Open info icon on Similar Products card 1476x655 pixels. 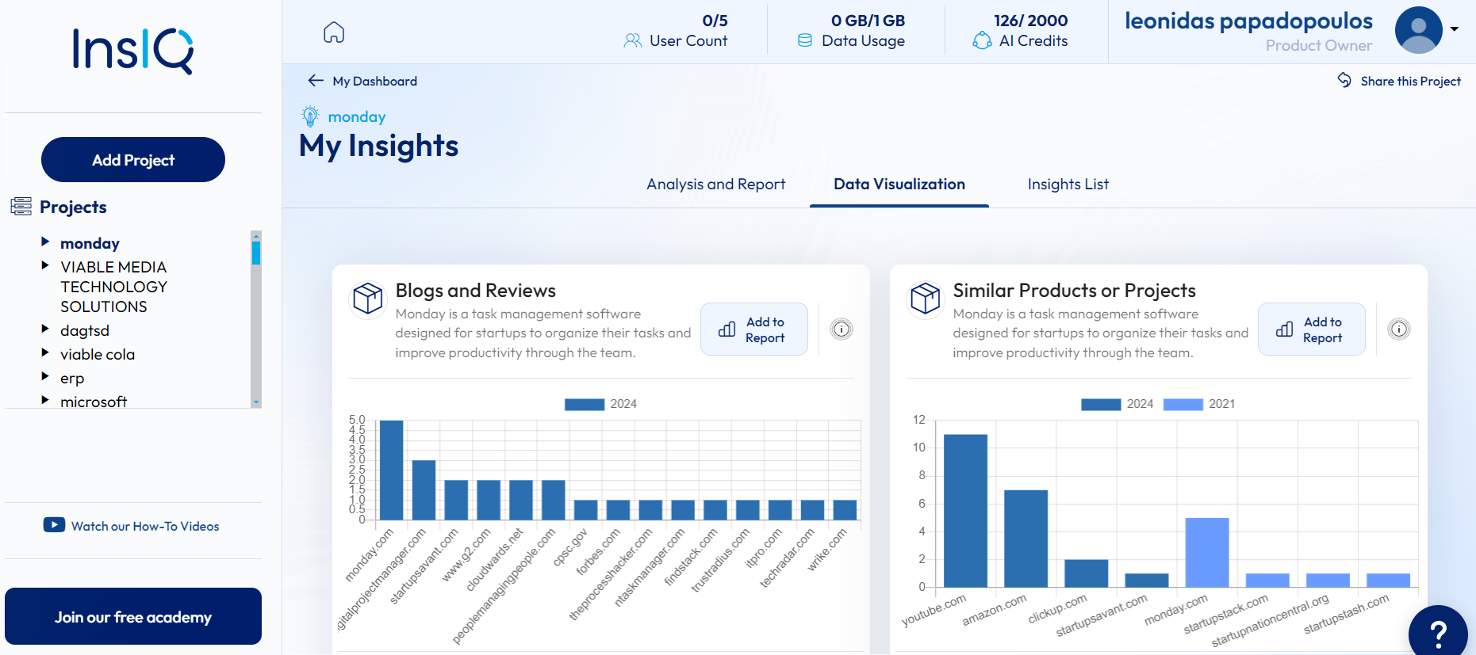coord(1399,329)
